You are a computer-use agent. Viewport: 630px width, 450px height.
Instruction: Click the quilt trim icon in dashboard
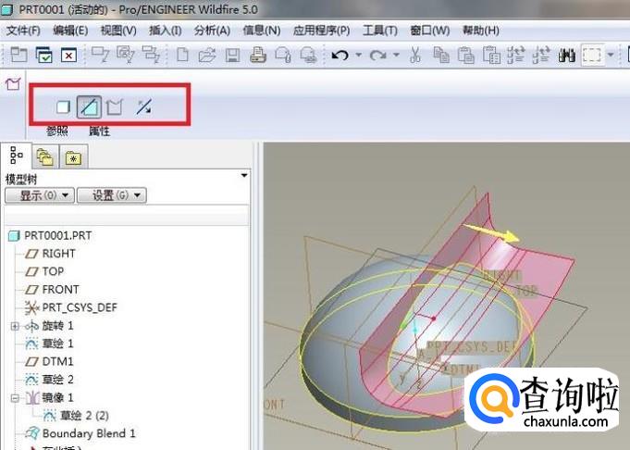click(114, 107)
